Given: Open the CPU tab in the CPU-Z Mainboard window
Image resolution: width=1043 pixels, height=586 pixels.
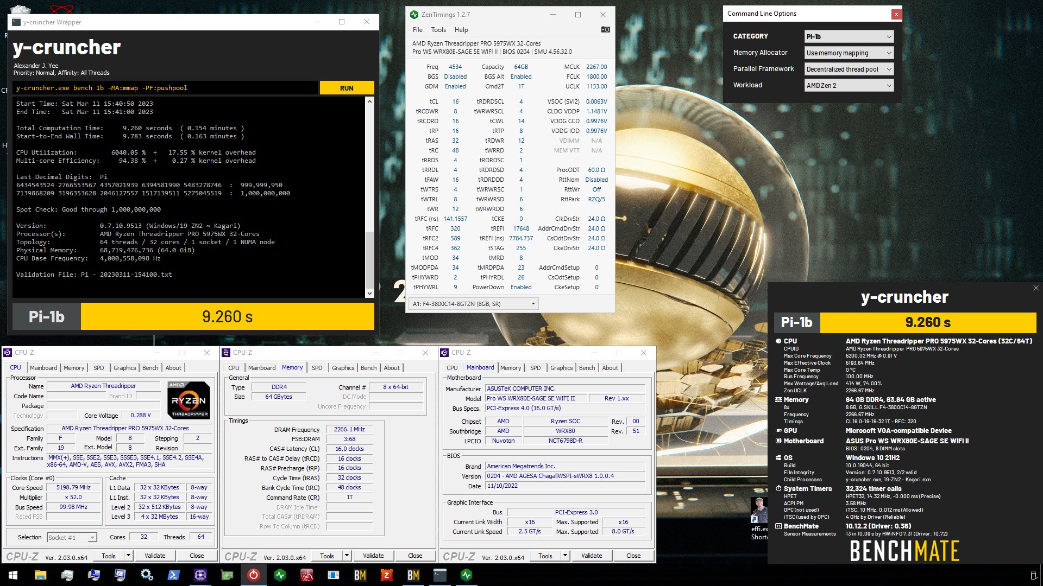Looking at the screenshot, I should pos(452,368).
